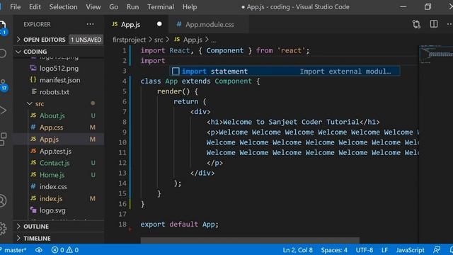Click the unsaved dot on App.js tab
The width and height of the screenshot is (453, 255).
(x=159, y=24)
